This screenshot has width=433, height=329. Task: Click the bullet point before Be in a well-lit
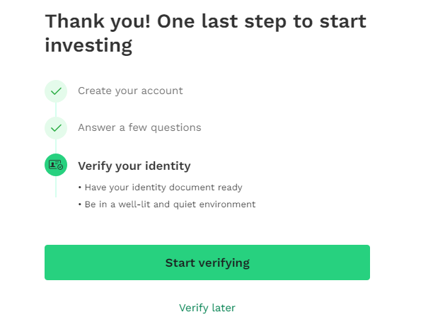[80, 204]
